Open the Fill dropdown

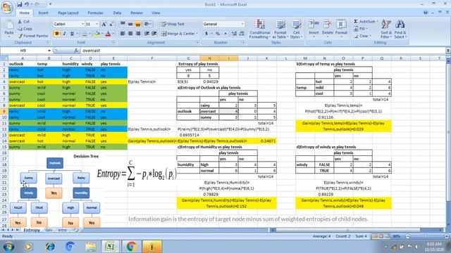(x=360, y=29)
